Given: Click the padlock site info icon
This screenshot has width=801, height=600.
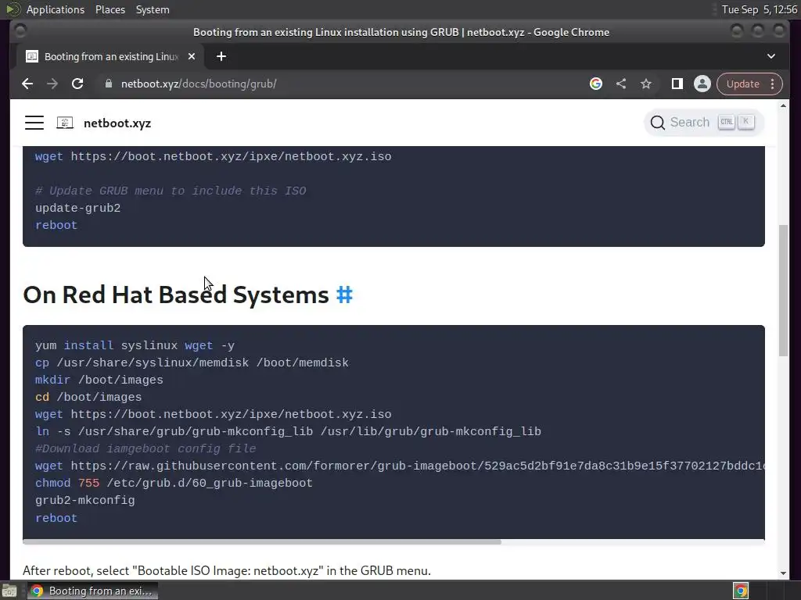Looking at the screenshot, I should (108, 84).
